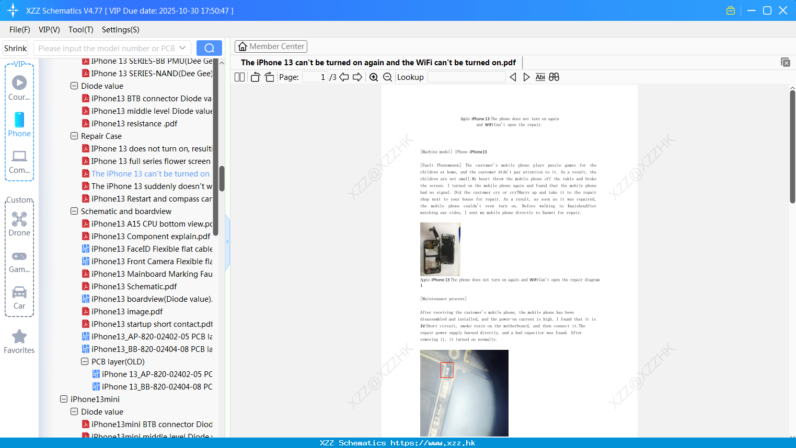Open the model number dropdown
The image size is (796, 448).
point(182,48)
